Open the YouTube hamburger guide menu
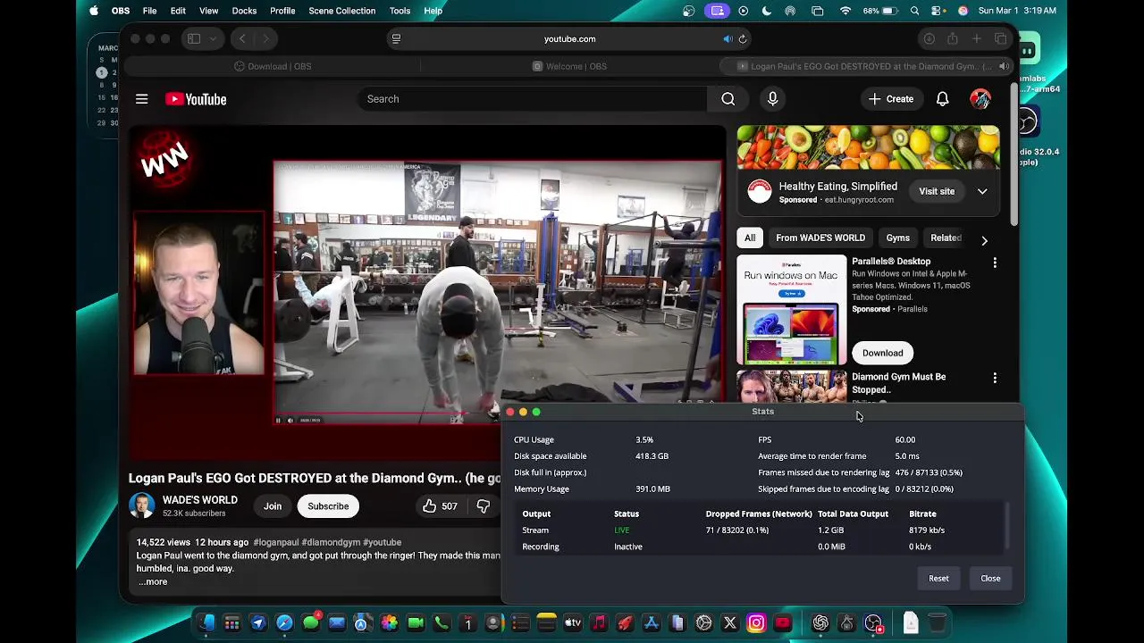 point(141,99)
